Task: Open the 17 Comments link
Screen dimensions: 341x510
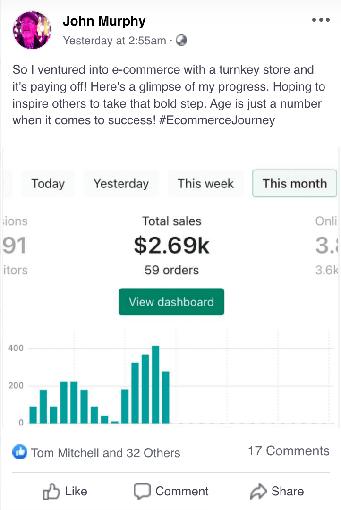Action: point(289,451)
